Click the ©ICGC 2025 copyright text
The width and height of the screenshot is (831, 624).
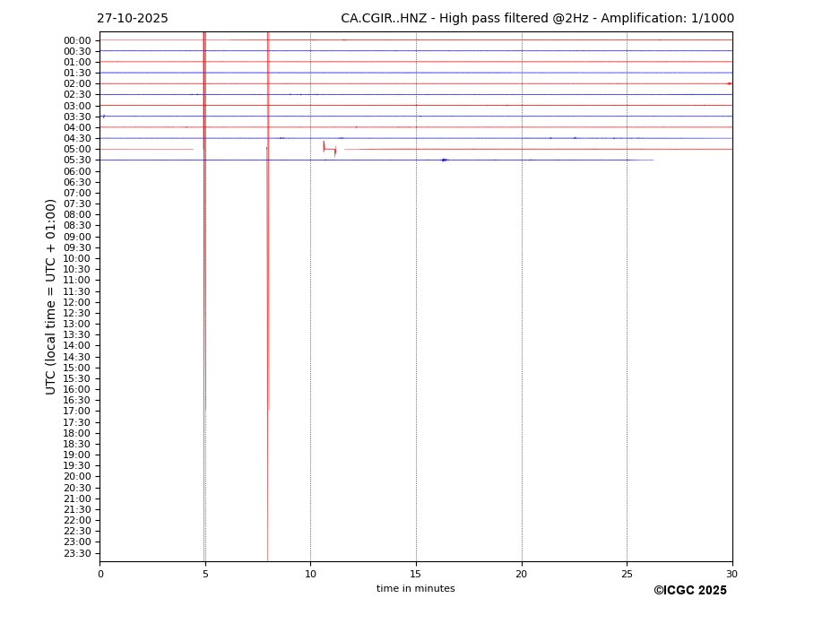point(689,591)
